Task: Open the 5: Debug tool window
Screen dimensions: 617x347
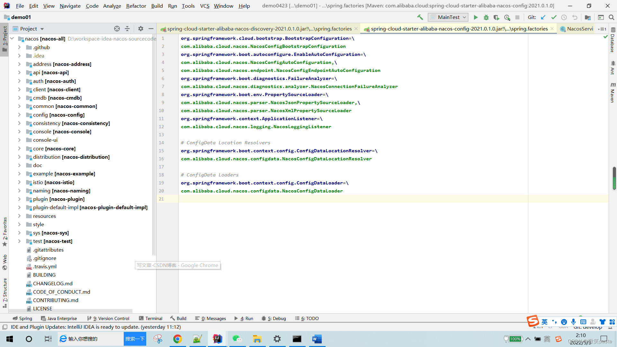Action: point(274,318)
